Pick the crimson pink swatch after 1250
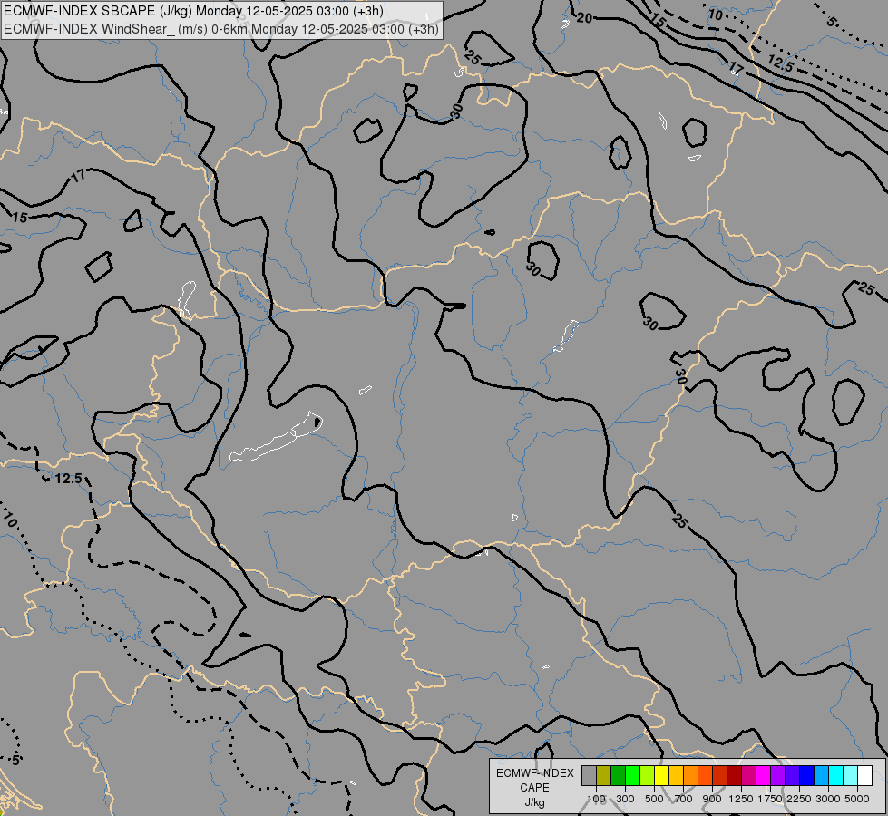The width and height of the screenshot is (888, 816). (x=748, y=775)
